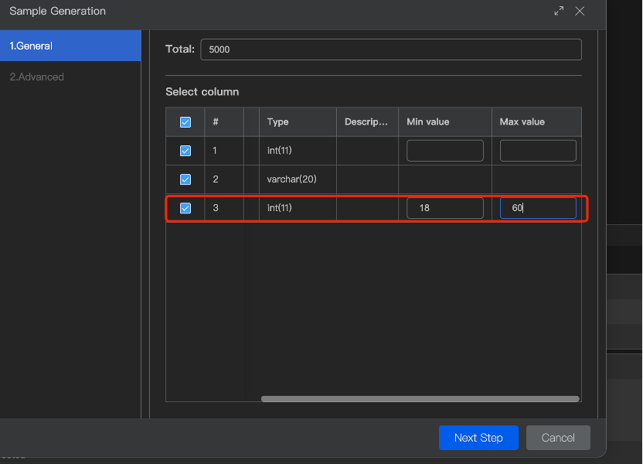The height and width of the screenshot is (464, 643).
Task: Uncheck the varchar(20) row 2 checkbox
Action: (x=185, y=179)
